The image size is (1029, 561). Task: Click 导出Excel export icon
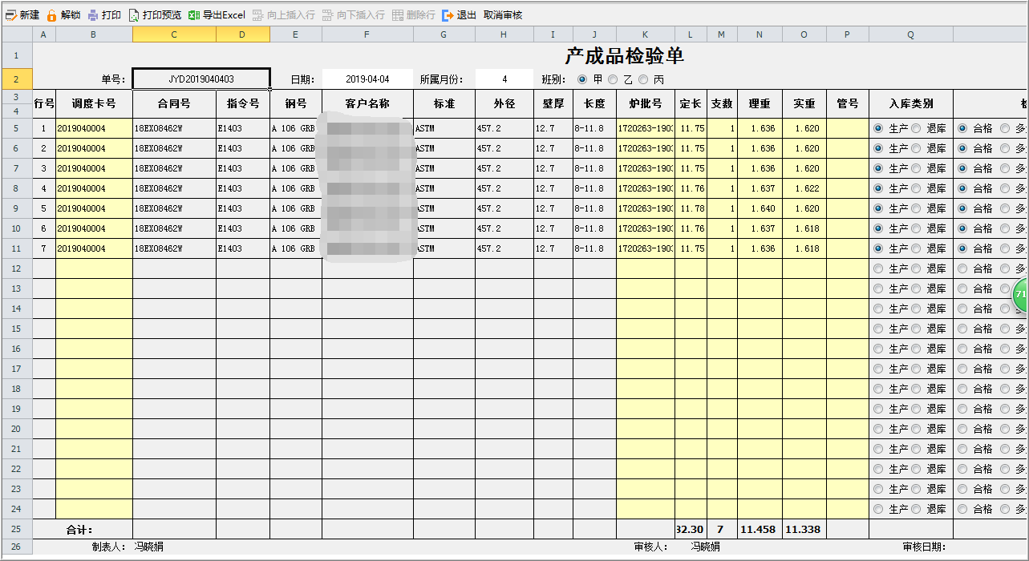pyautogui.click(x=194, y=15)
